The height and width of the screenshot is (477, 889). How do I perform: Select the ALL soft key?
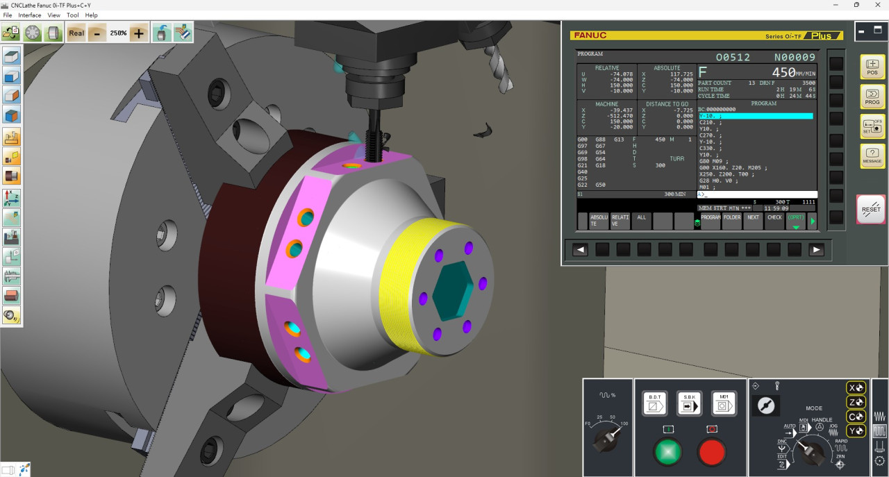pos(642,221)
